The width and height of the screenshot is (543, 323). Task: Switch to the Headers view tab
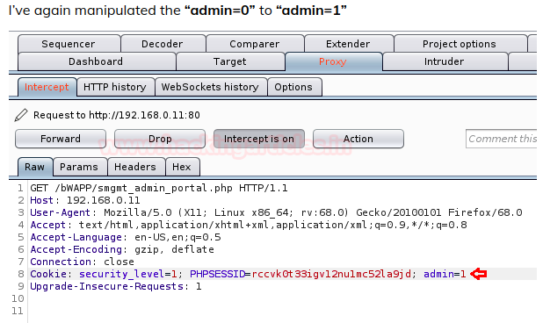[135, 167]
